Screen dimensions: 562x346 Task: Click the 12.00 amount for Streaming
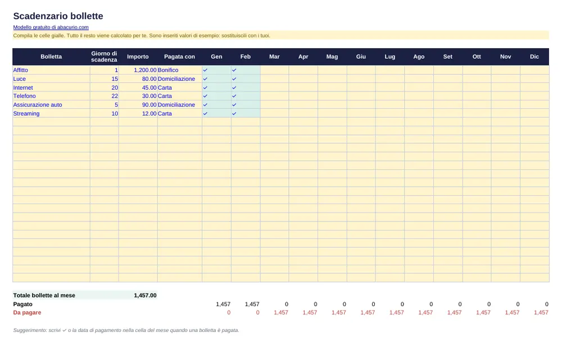[x=138, y=113]
